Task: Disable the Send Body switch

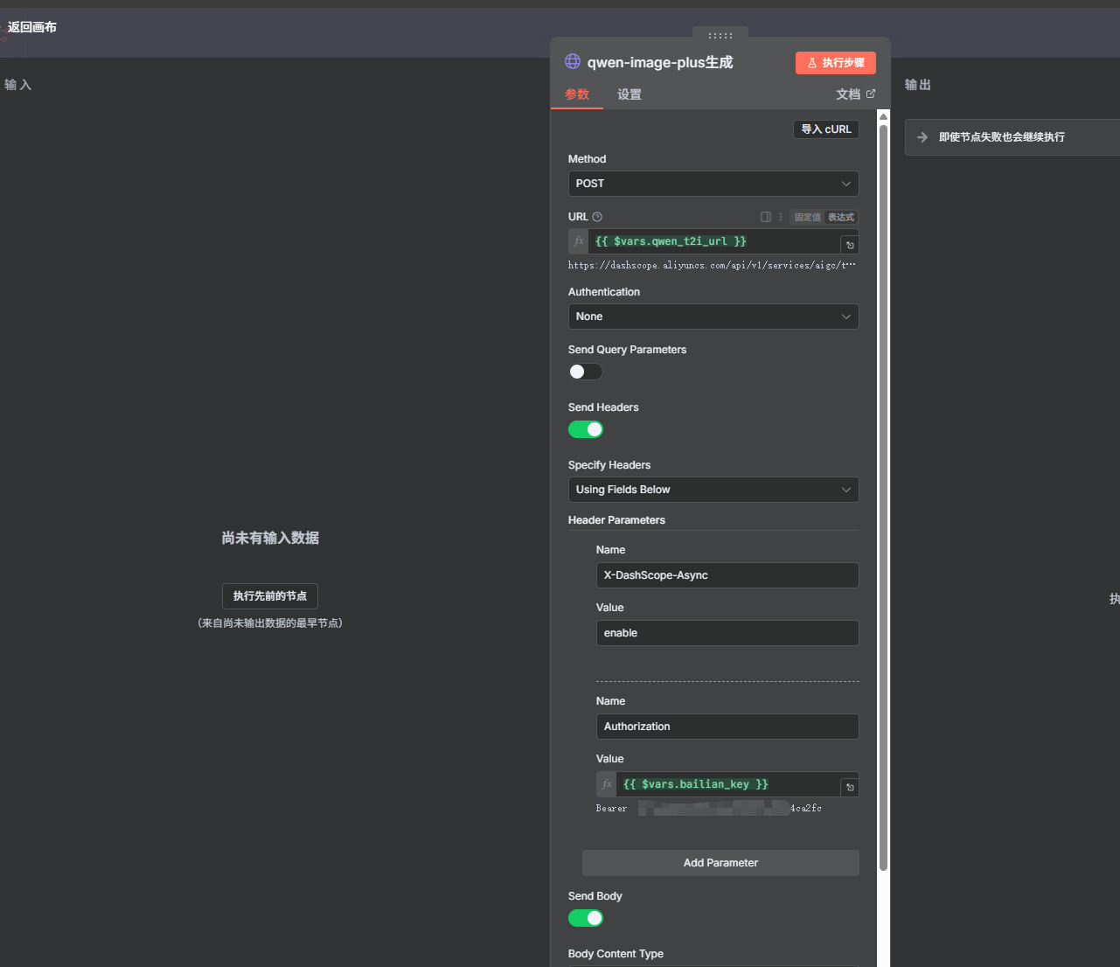Action: tap(586, 918)
